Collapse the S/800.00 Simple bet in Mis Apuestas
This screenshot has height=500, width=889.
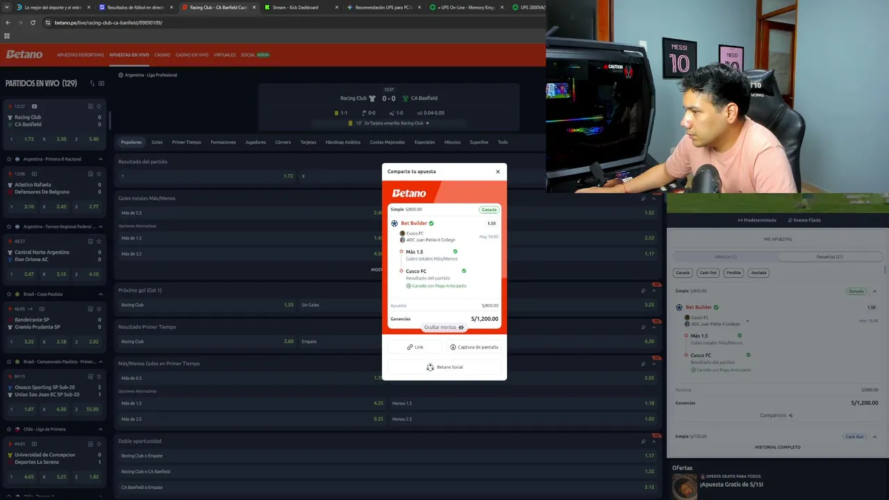874,291
